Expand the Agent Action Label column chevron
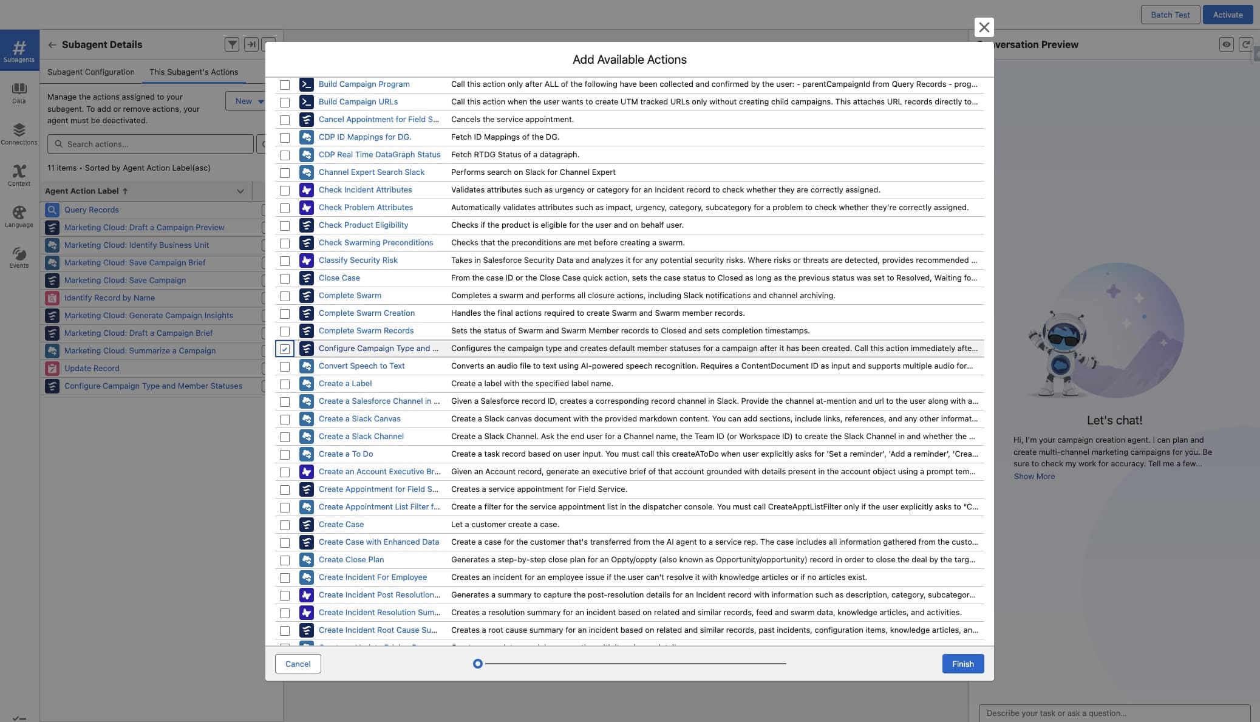 [240, 191]
